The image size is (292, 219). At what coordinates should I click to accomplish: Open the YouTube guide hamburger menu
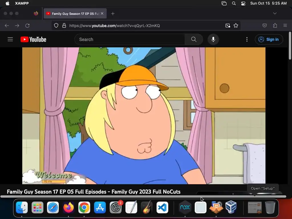[10, 39]
